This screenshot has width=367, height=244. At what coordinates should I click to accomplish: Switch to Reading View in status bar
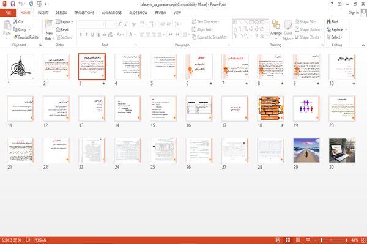pos(298,240)
